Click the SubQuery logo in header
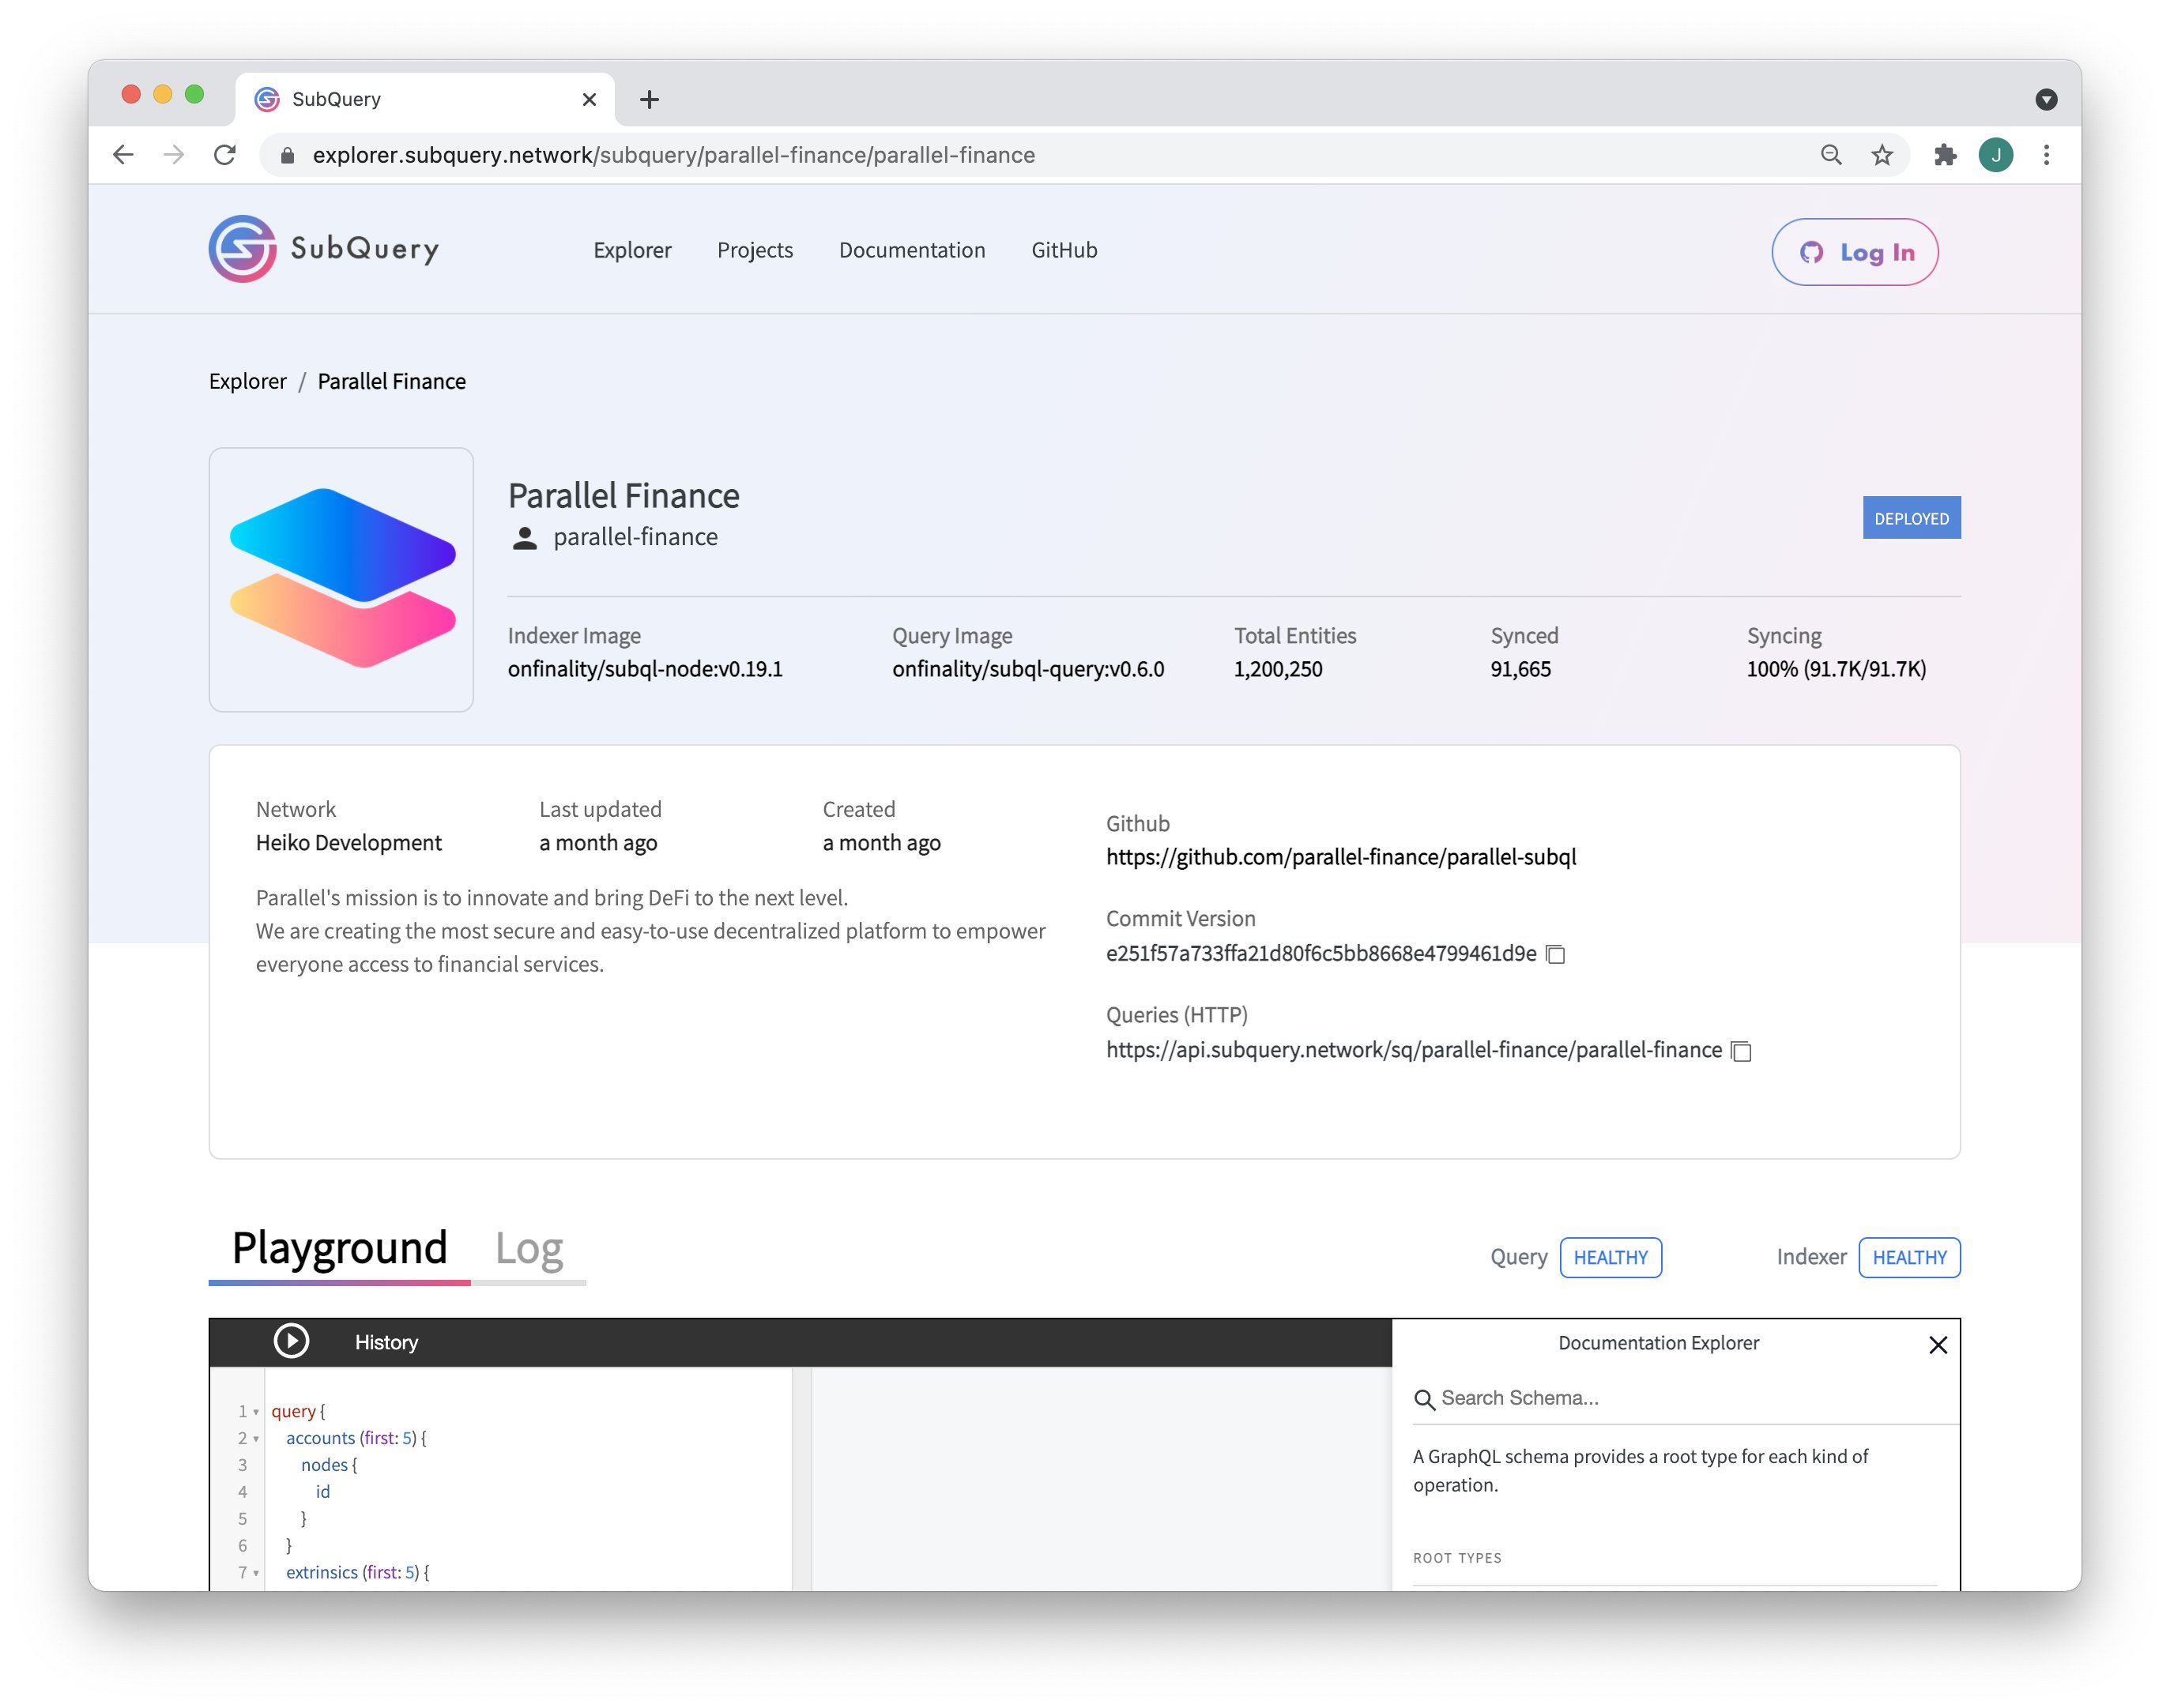This screenshot has width=2170, height=1708. tap(324, 249)
